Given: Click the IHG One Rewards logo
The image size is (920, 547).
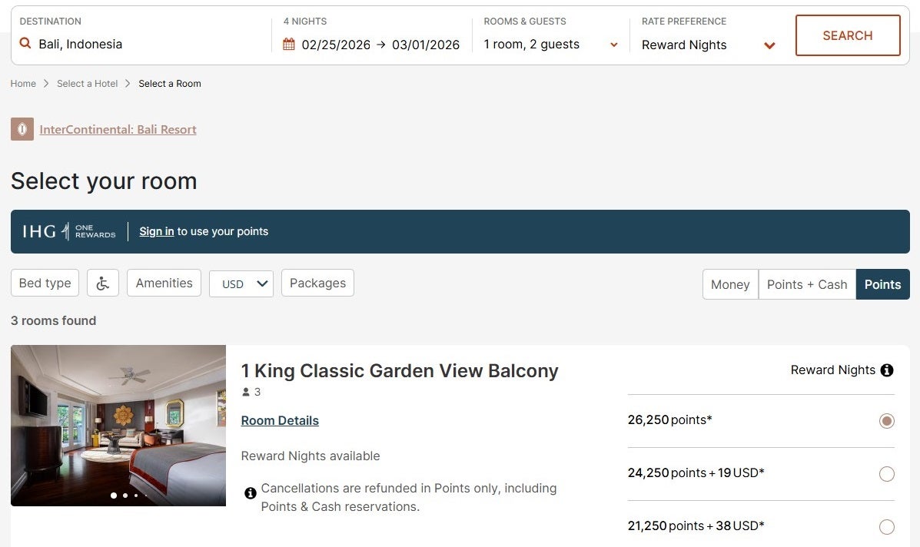Looking at the screenshot, I should [69, 231].
